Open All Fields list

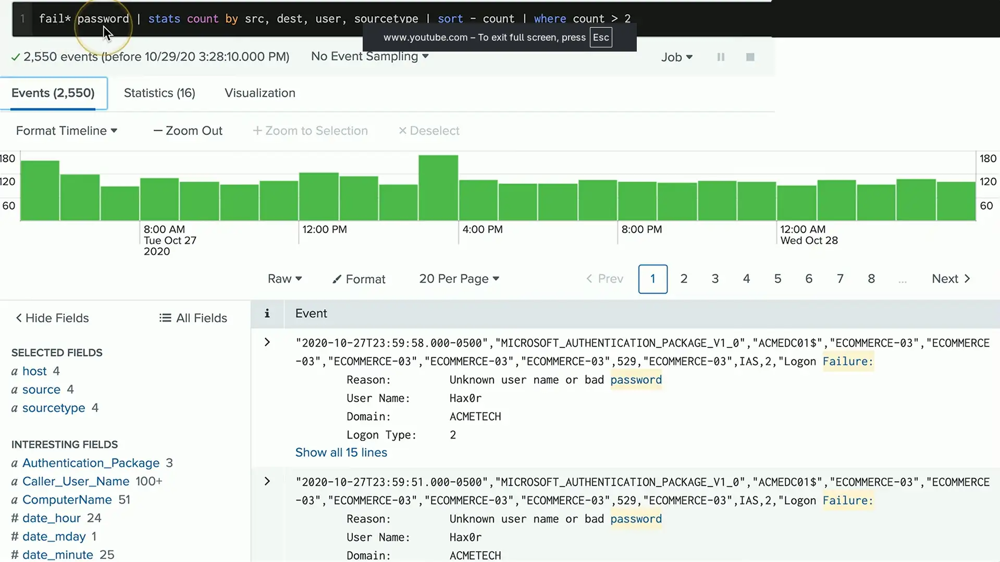pyautogui.click(x=193, y=318)
